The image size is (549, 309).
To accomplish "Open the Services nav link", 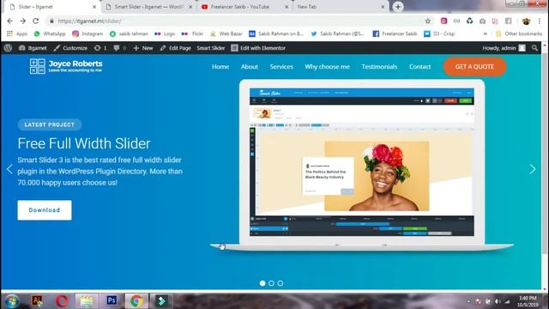I will [281, 67].
